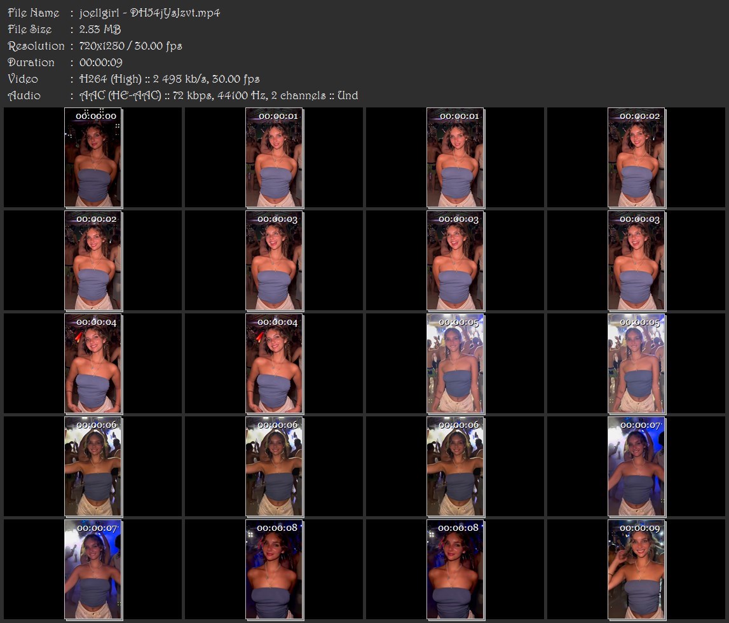The width and height of the screenshot is (729, 623).
Task: Choose the middle of the three 00:00:03 thumbnails
Action: tap(456, 261)
